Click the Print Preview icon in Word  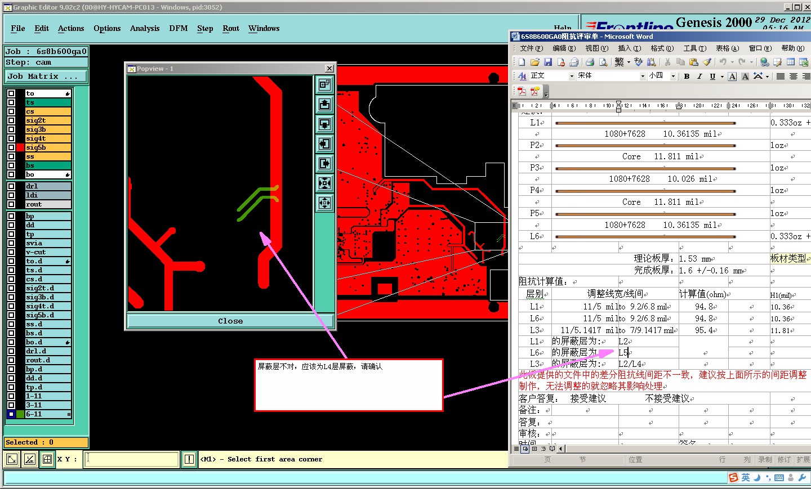tap(603, 62)
